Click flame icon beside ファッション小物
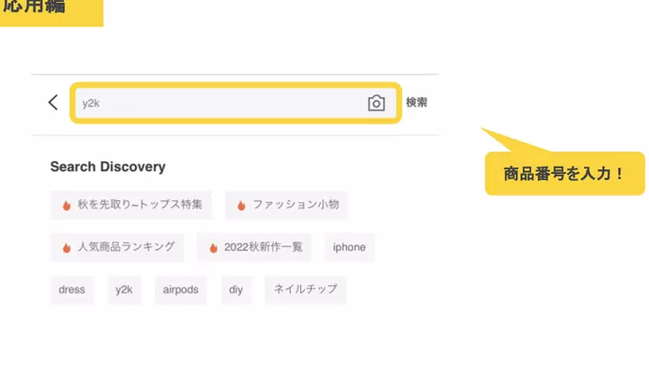This screenshot has height=365, width=649. (x=241, y=205)
